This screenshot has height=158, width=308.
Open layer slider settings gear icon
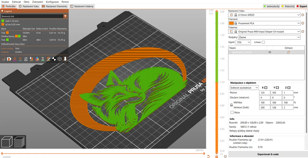point(225,156)
